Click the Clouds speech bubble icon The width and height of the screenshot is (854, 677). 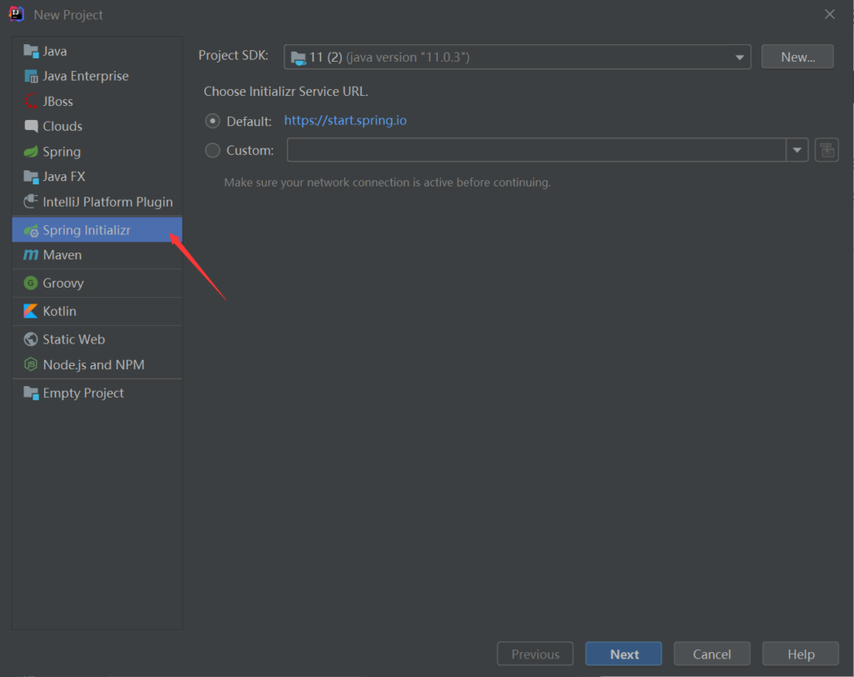(x=31, y=127)
